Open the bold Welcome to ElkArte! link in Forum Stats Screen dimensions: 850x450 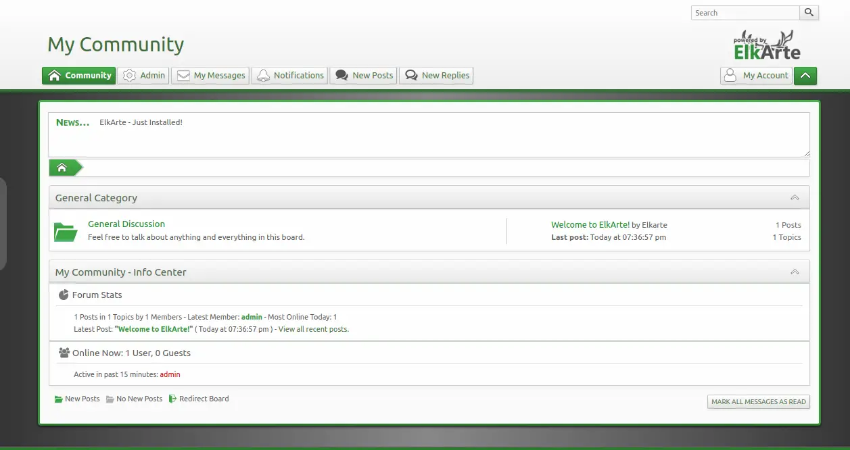pos(154,329)
